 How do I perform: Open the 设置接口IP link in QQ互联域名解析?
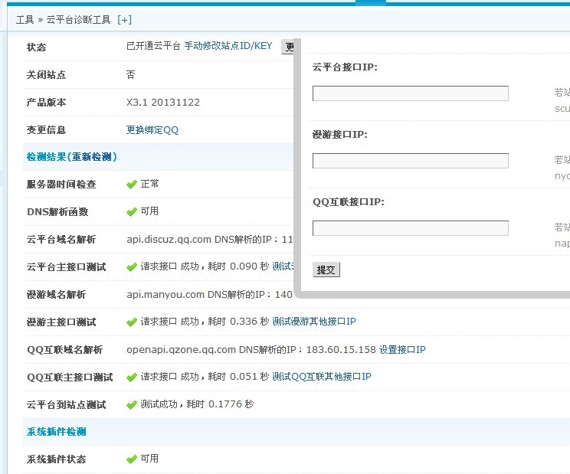pos(402,349)
